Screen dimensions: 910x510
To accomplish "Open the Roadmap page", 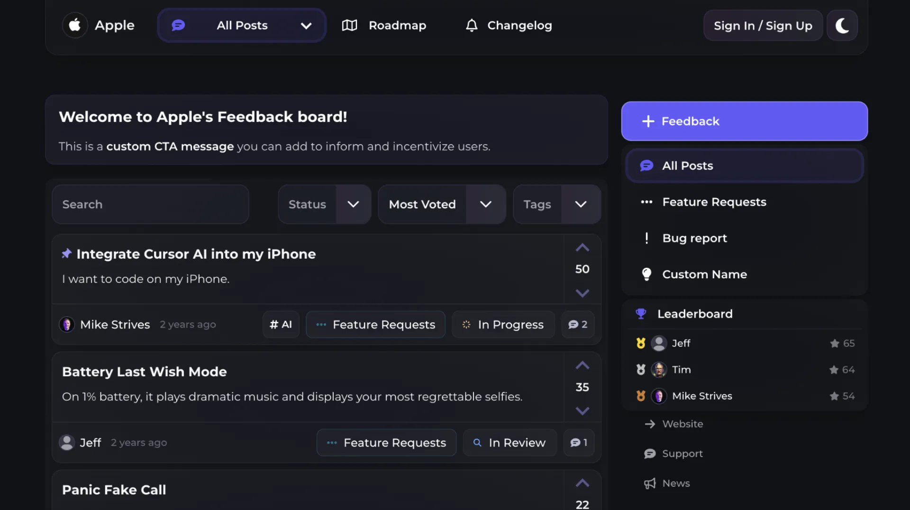I will tap(384, 26).
